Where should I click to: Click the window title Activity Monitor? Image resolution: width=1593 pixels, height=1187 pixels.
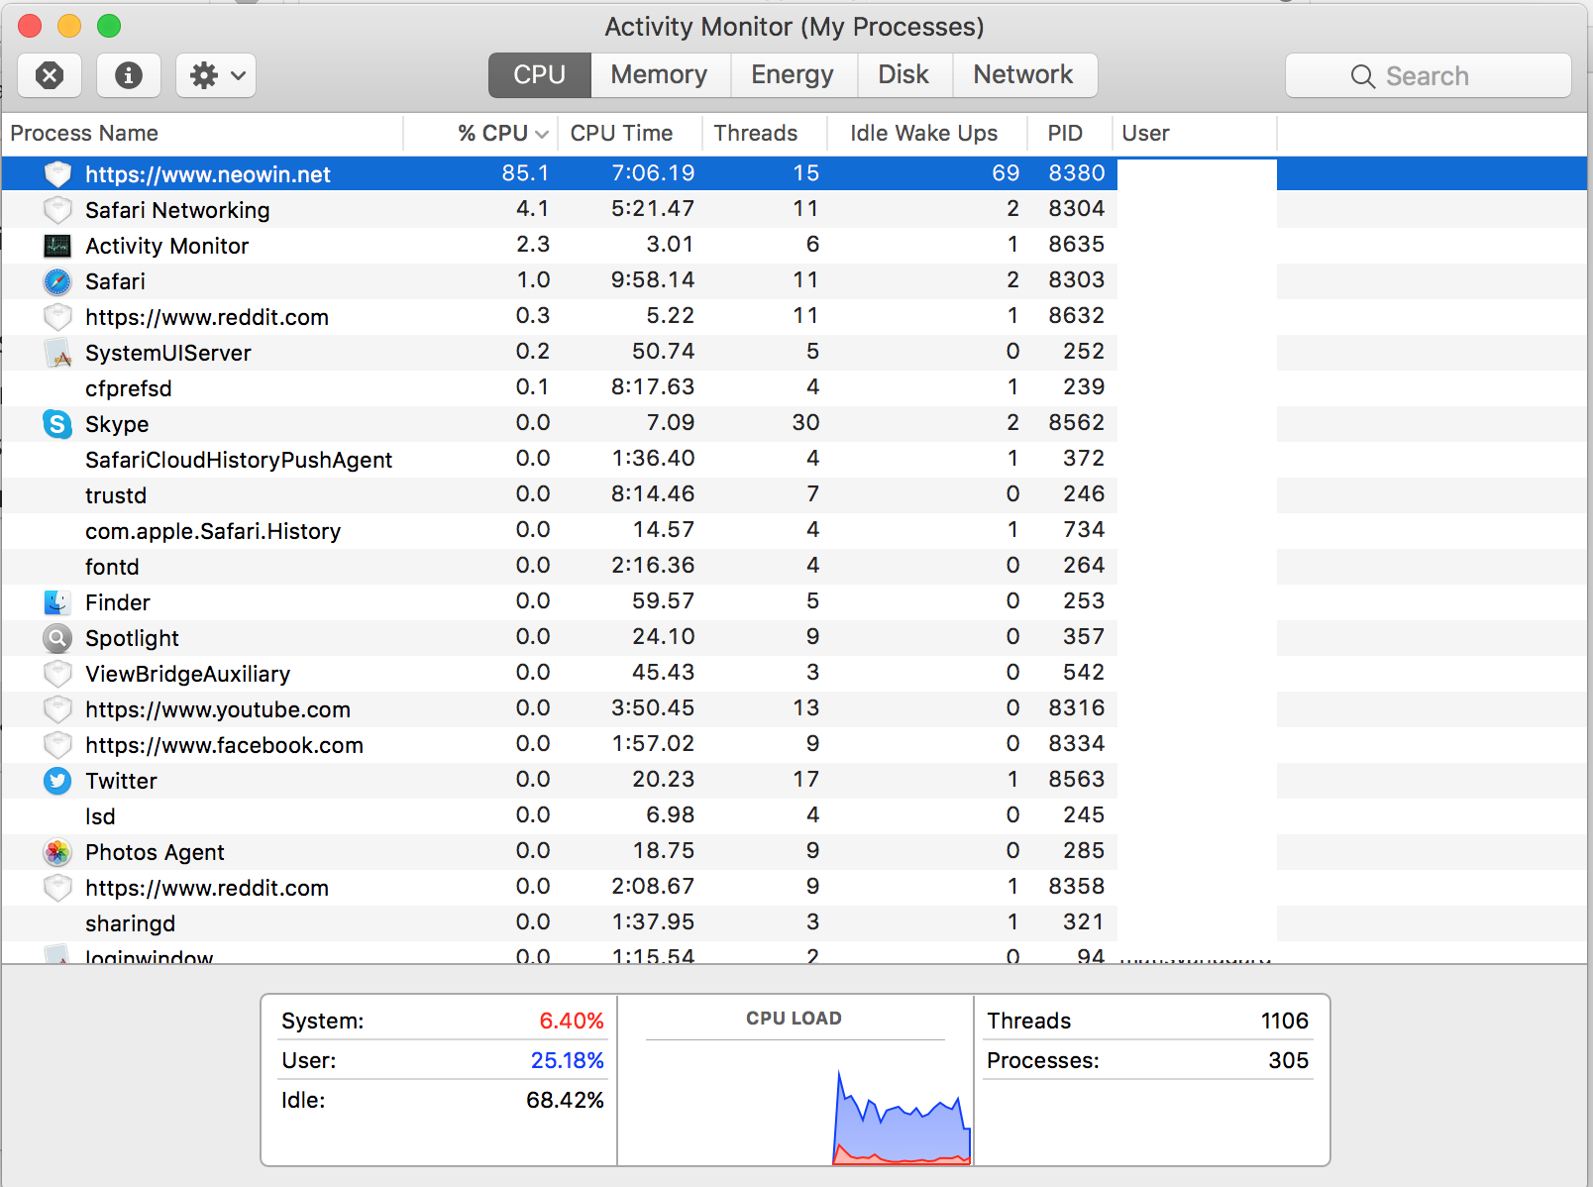[795, 27]
